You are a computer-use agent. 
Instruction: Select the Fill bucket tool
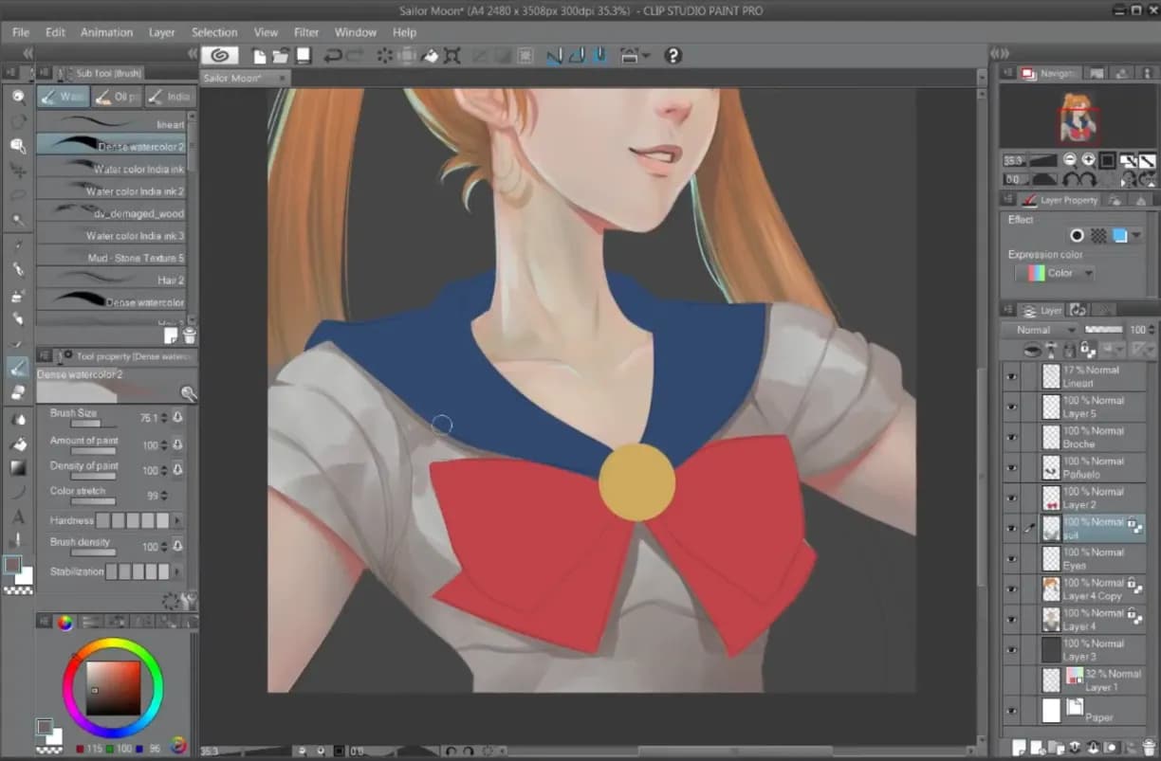[x=18, y=443]
